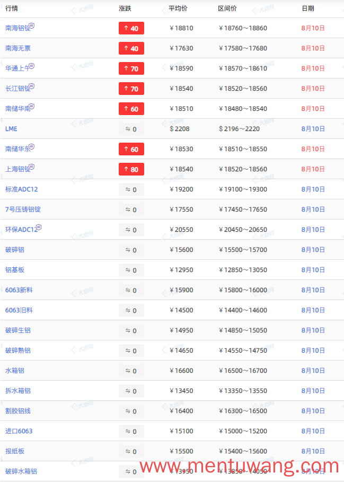Select average price ¥13450
Screen dimensions: 344x482
click(x=181, y=391)
